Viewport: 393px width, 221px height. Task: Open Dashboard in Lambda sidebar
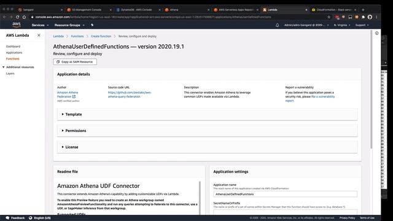coord(13,47)
